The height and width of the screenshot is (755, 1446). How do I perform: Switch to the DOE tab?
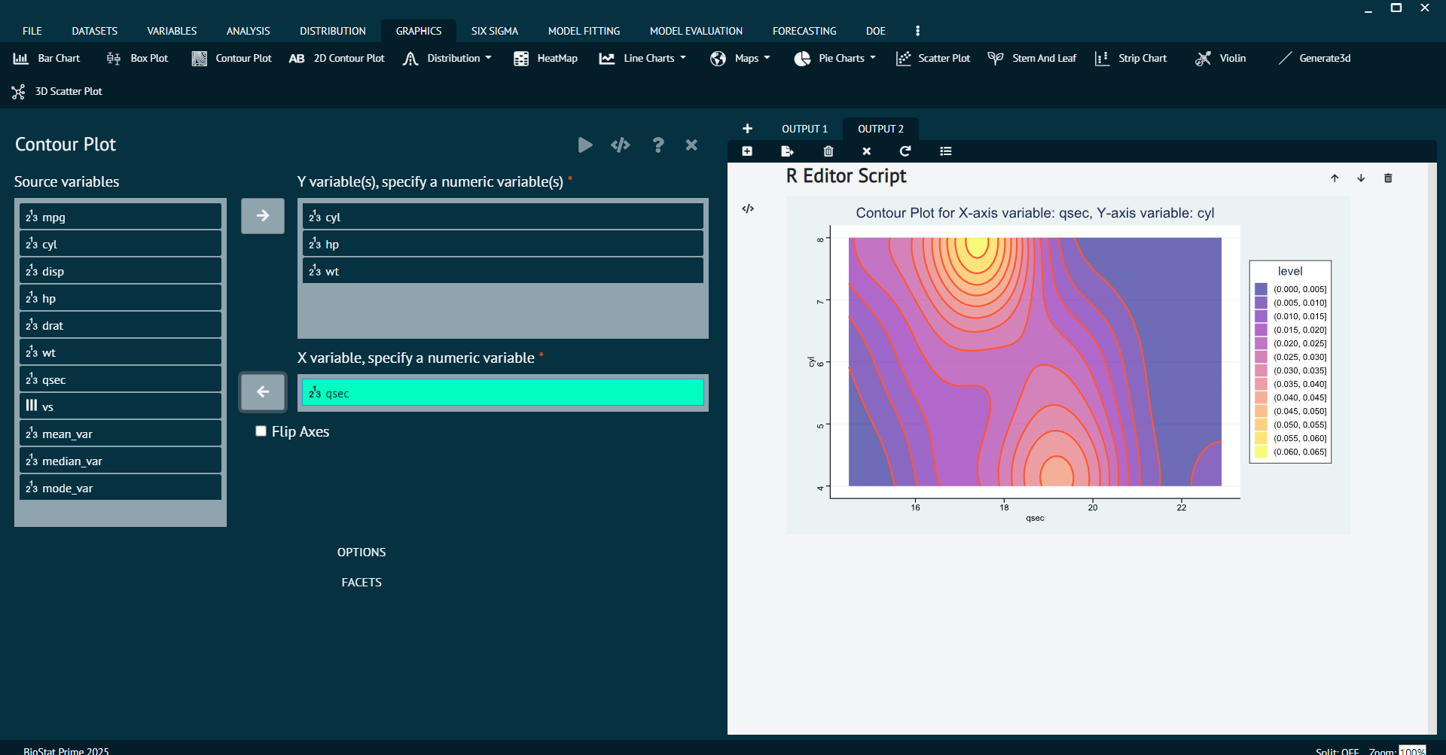(876, 31)
